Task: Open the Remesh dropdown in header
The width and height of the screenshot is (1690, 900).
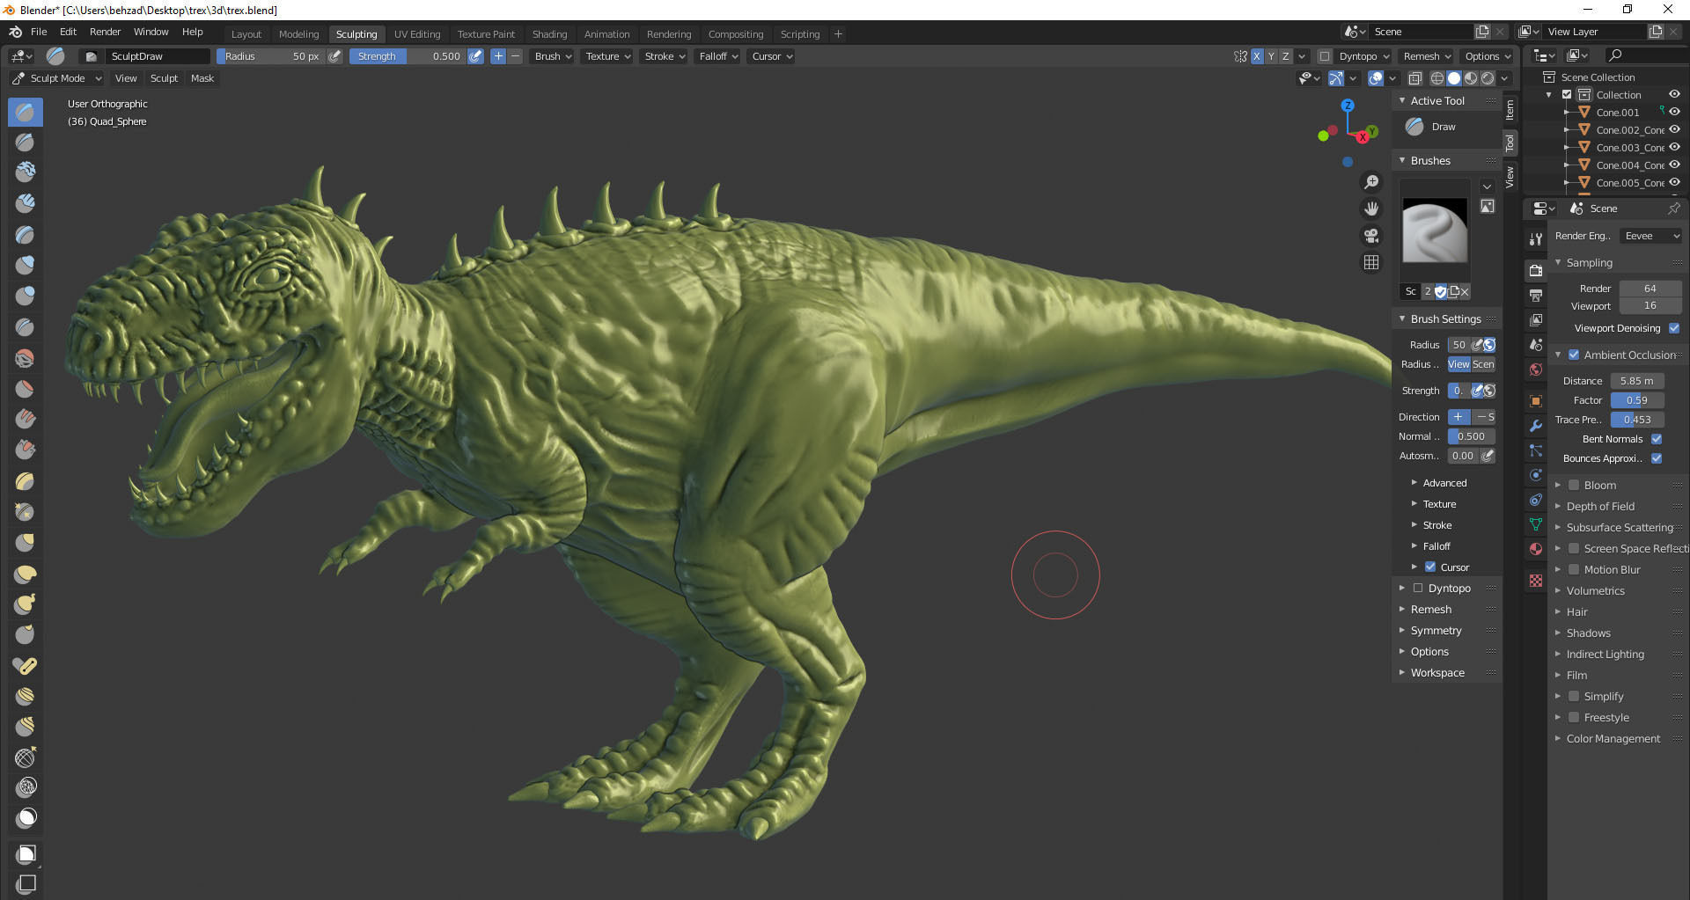Action: (1427, 56)
